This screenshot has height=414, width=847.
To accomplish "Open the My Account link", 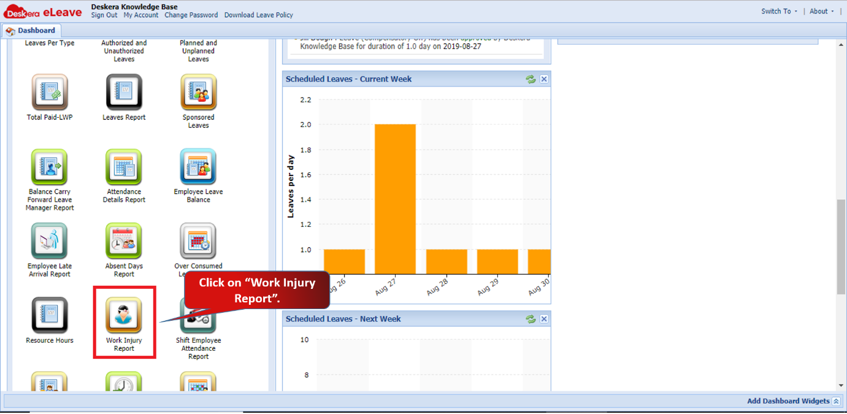I will [141, 15].
